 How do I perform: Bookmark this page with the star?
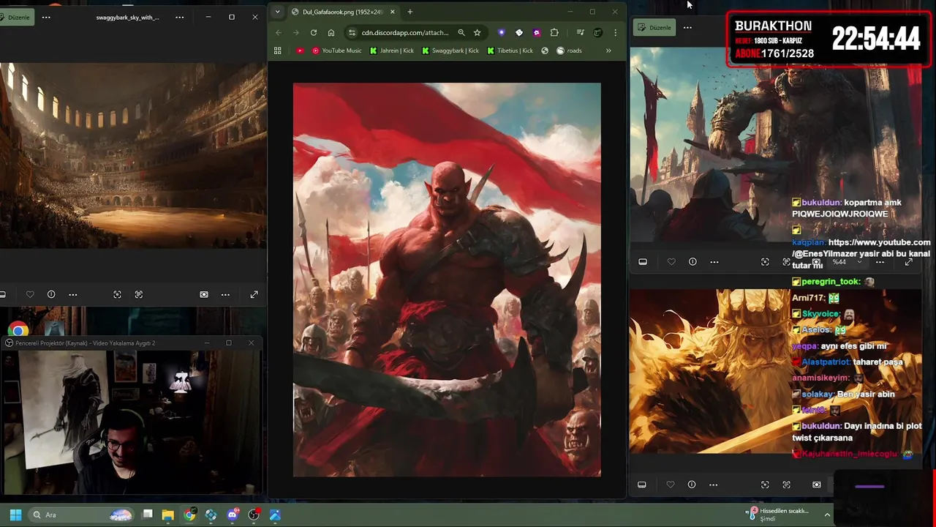coord(478,32)
